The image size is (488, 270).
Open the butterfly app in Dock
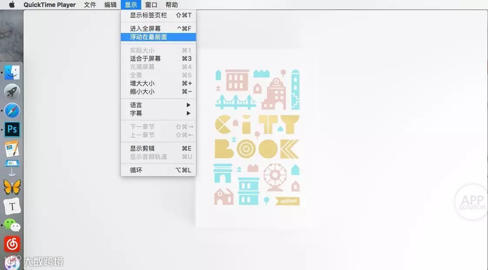point(12,187)
